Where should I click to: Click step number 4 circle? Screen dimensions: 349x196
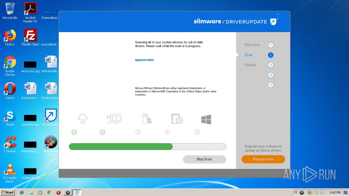point(271,75)
